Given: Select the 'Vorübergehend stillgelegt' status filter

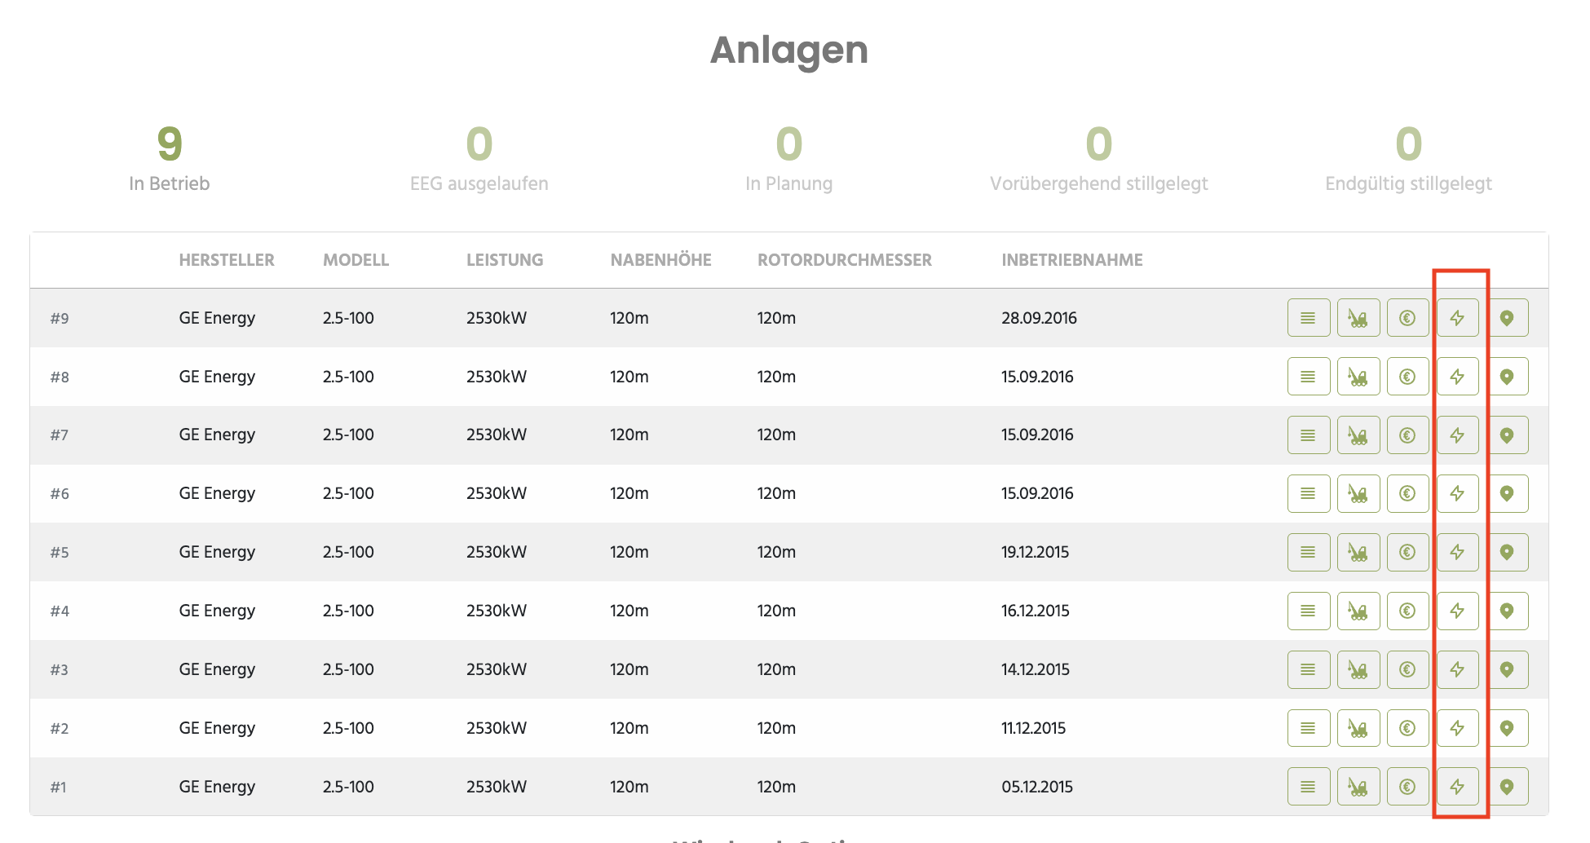Looking at the screenshot, I should point(1099,159).
